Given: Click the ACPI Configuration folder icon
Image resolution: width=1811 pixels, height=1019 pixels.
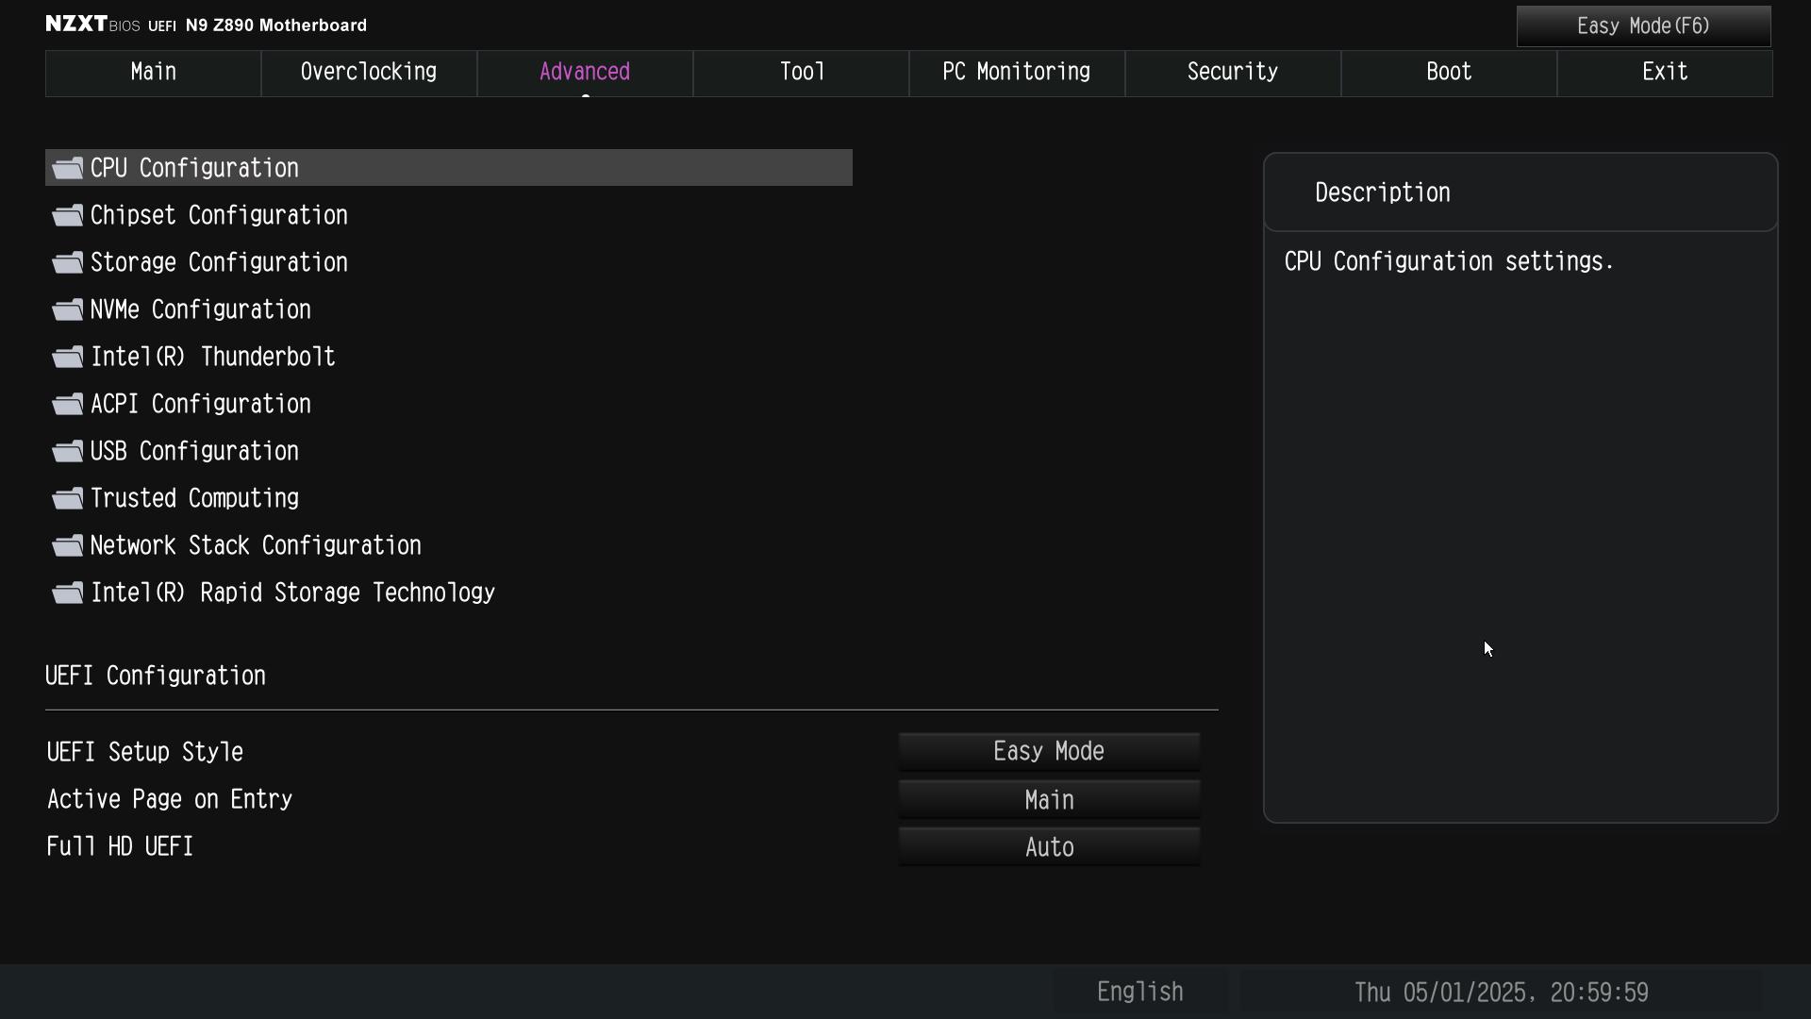Looking at the screenshot, I should tap(68, 404).
